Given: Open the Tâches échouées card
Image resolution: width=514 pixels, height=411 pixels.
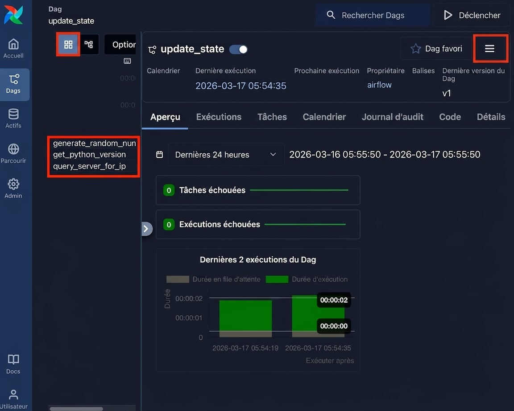Looking at the screenshot, I should click(x=258, y=190).
